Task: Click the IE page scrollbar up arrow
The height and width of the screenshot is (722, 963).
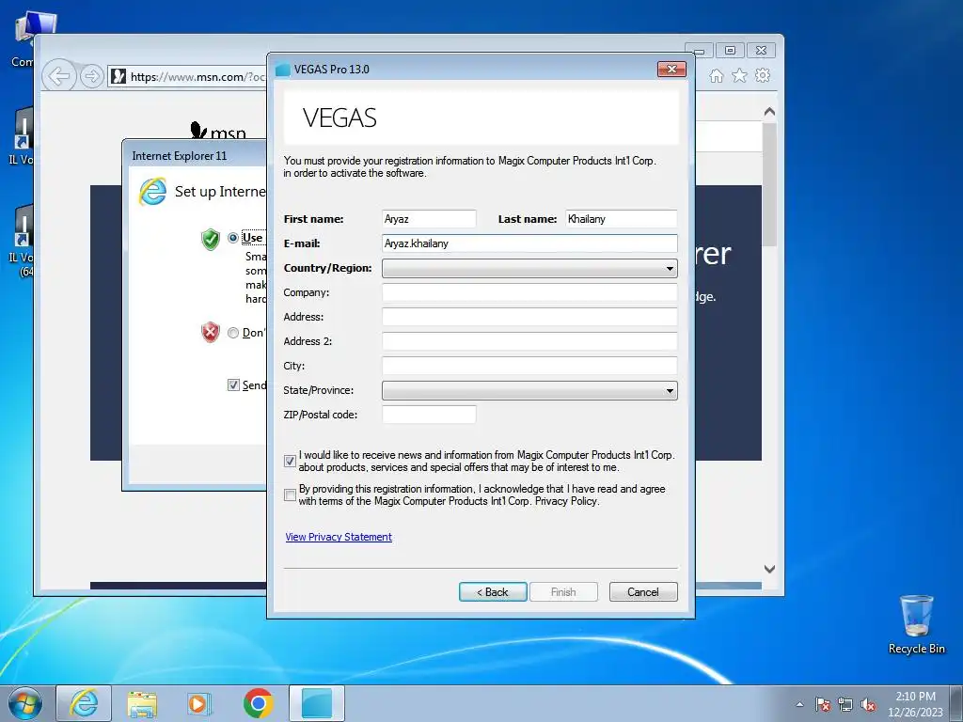Action: click(769, 112)
